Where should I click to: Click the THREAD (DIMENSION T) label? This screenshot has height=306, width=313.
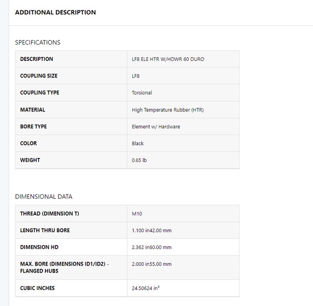tap(50, 213)
